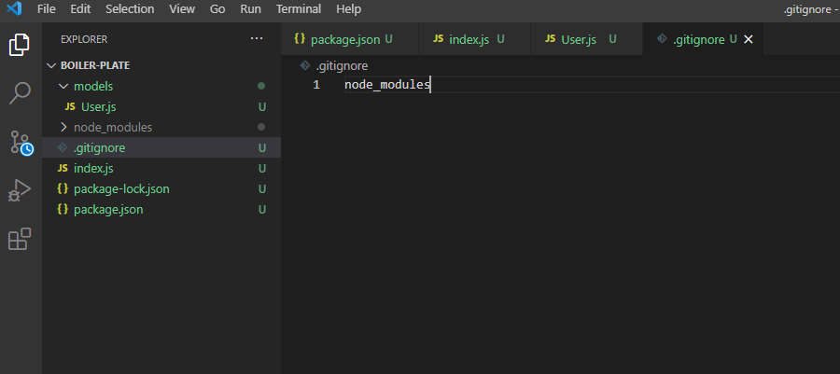
Task: Close the .gitignore editor tab
Action: coord(749,39)
